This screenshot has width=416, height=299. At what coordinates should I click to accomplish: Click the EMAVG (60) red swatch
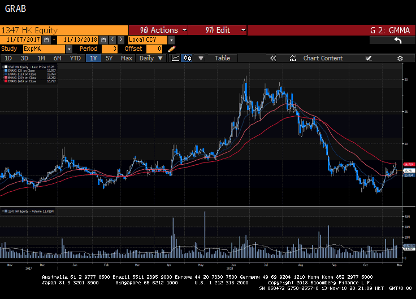coord(6,81)
